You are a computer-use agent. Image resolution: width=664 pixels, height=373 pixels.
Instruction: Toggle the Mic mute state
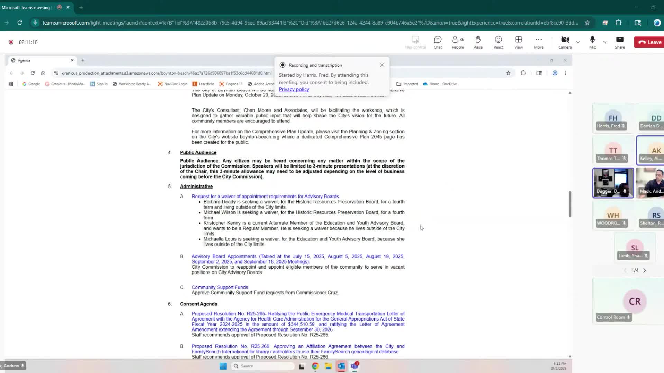(x=592, y=42)
